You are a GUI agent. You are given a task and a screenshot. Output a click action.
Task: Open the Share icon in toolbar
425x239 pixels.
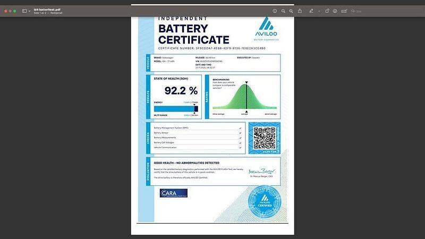pyautogui.click(x=300, y=11)
